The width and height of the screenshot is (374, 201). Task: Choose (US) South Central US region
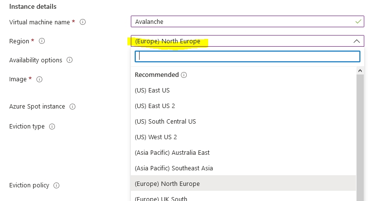165,122
